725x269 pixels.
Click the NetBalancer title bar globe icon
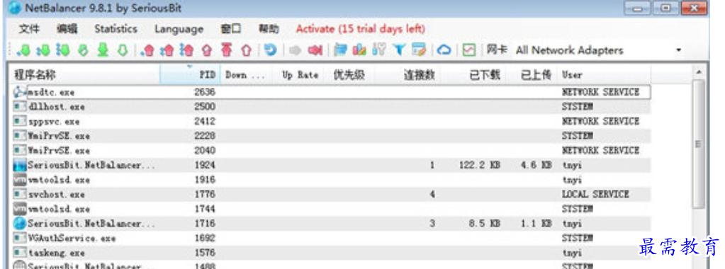click(15, 8)
